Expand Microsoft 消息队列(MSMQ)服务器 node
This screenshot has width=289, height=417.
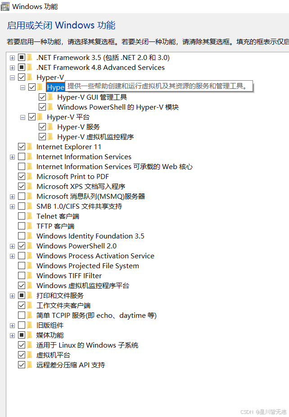[x=12, y=197]
